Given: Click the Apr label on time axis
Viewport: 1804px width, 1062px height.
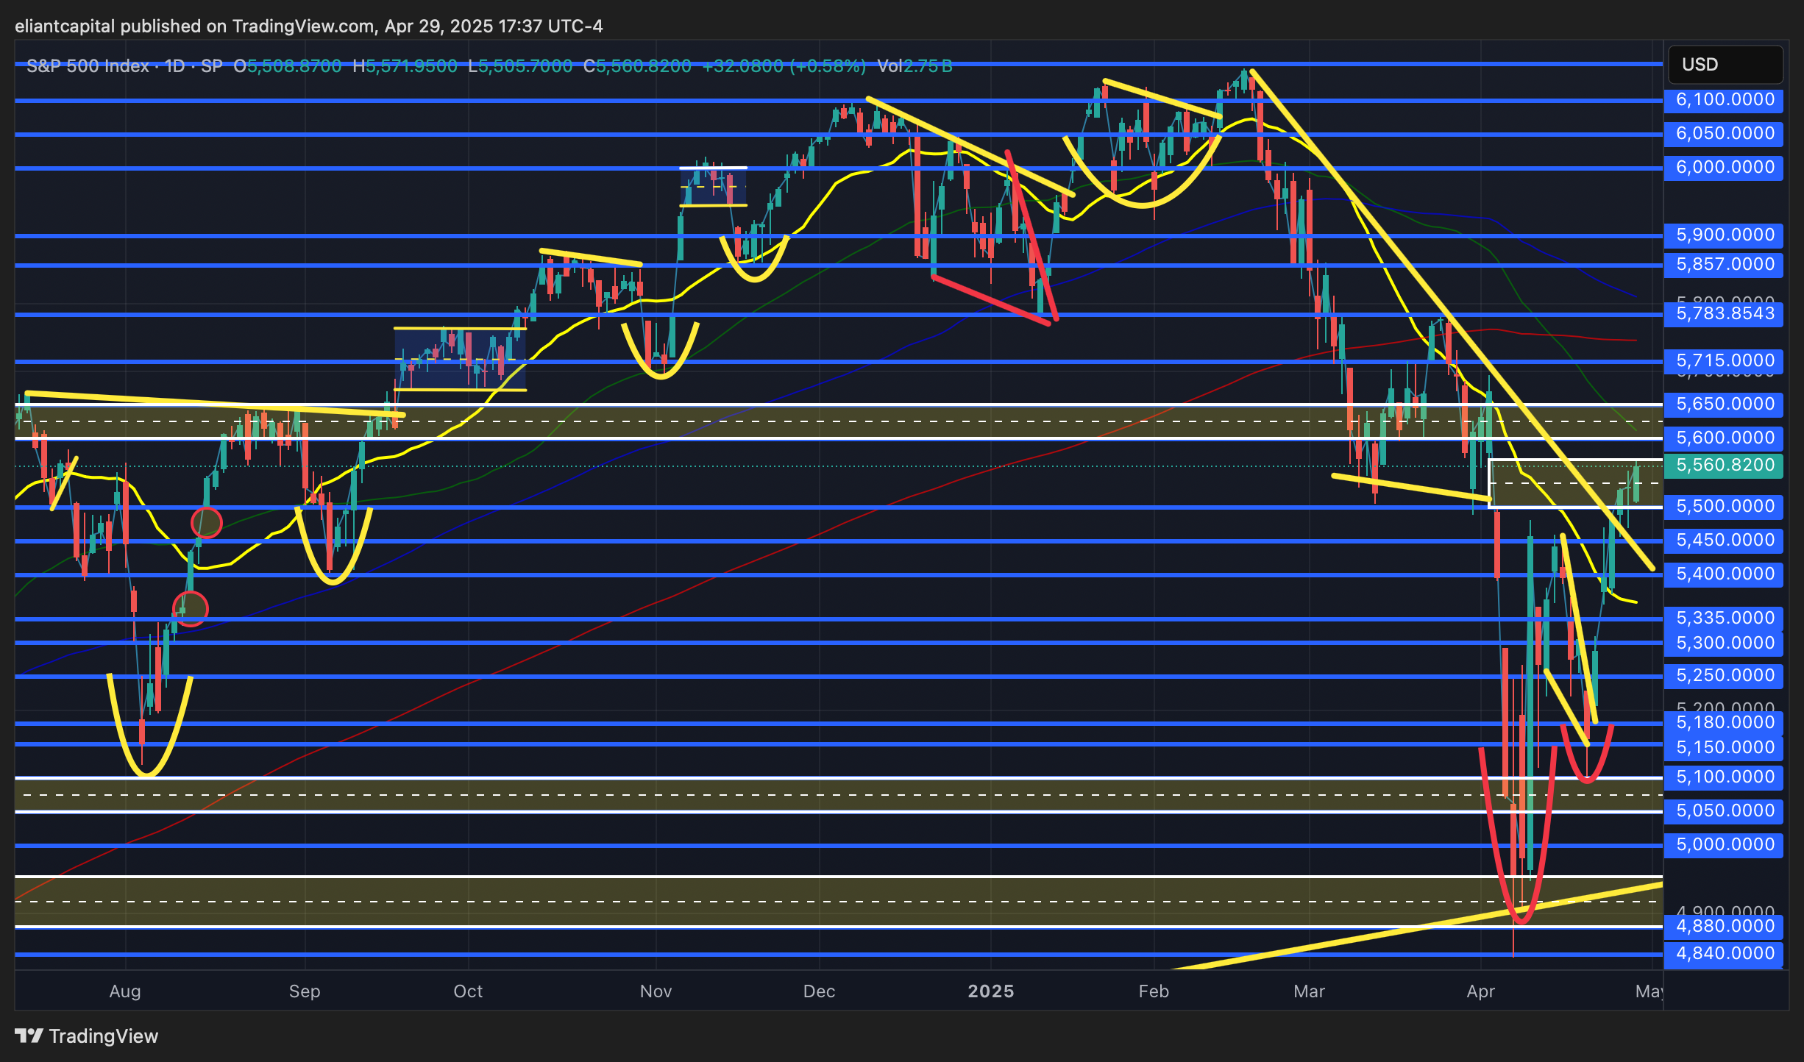Looking at the screenshot, I should coord(1480,991).
